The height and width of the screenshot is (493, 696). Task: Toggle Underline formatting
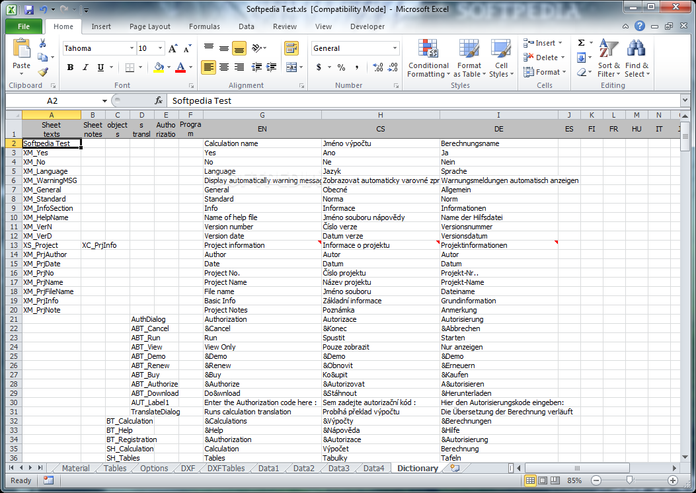pyautogui.click(x=100, y=67)
